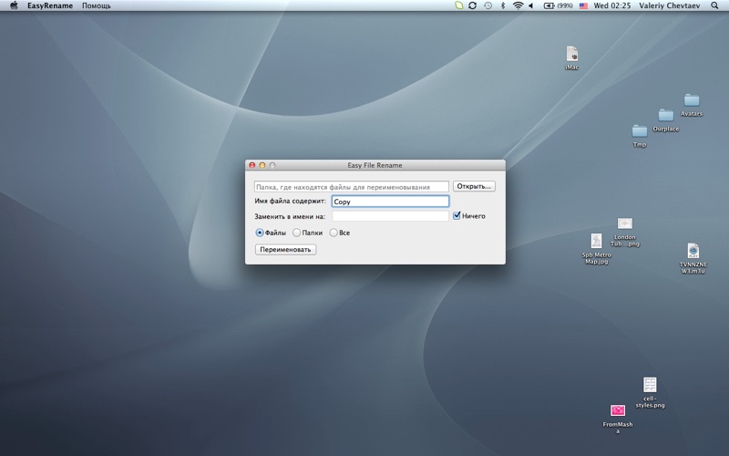Screen dimensions: 729x456
Task: Open the Bluetooth status menu
Action: [503, 5]
